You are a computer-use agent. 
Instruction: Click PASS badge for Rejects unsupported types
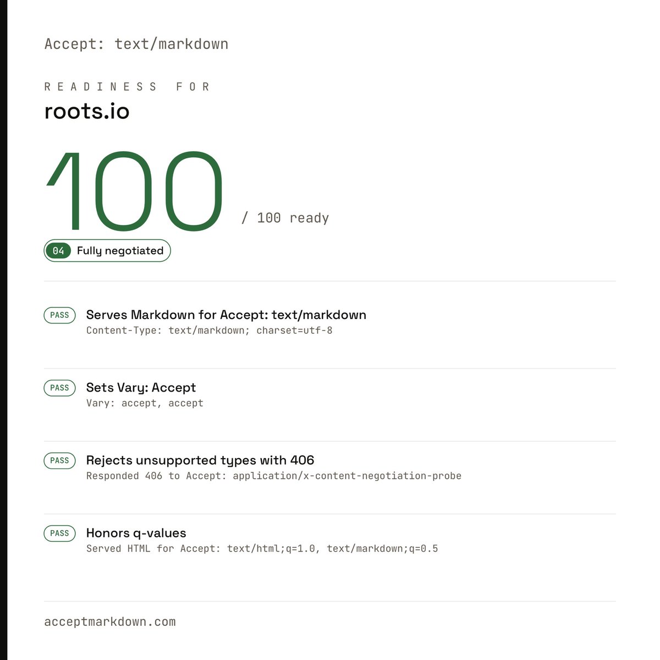coord(59,460)
